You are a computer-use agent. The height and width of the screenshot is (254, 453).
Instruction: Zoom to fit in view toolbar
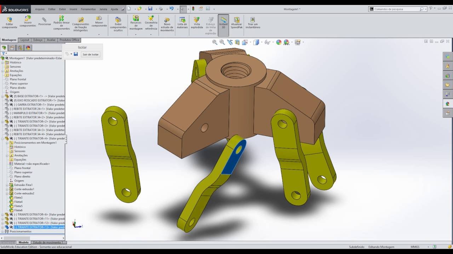215,42
